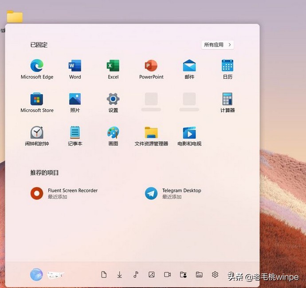Select the yellow folder on the desktop
The height and width of the screenshot is (288, 306).
coord(15,16)
